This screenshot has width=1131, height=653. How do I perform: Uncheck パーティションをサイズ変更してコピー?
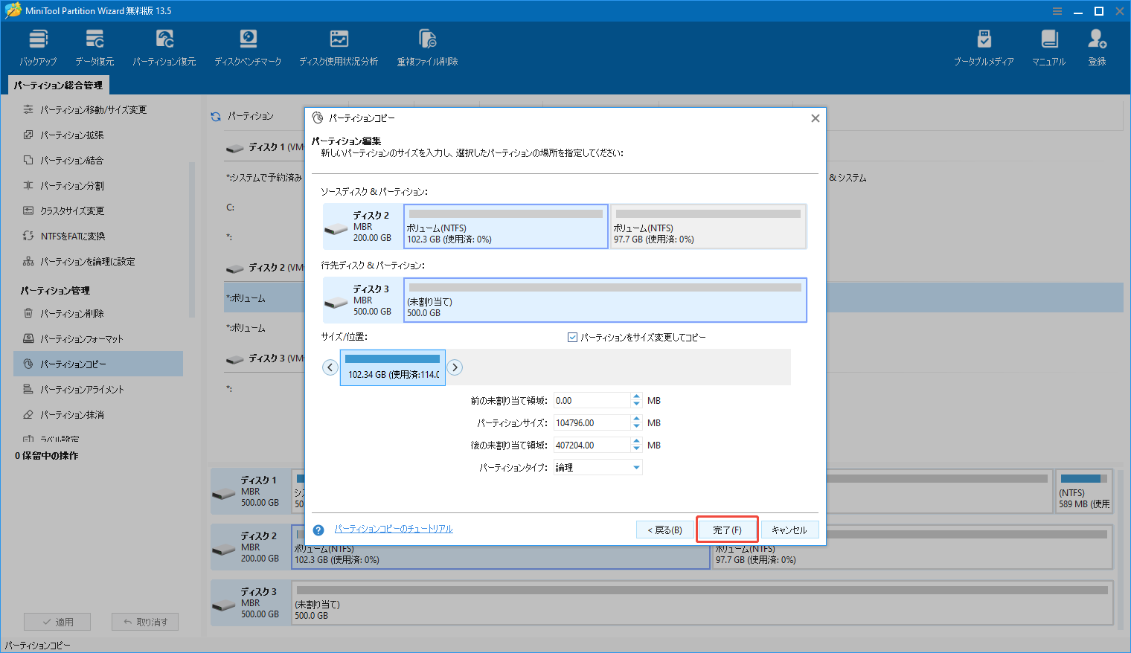tap(571, 337)
